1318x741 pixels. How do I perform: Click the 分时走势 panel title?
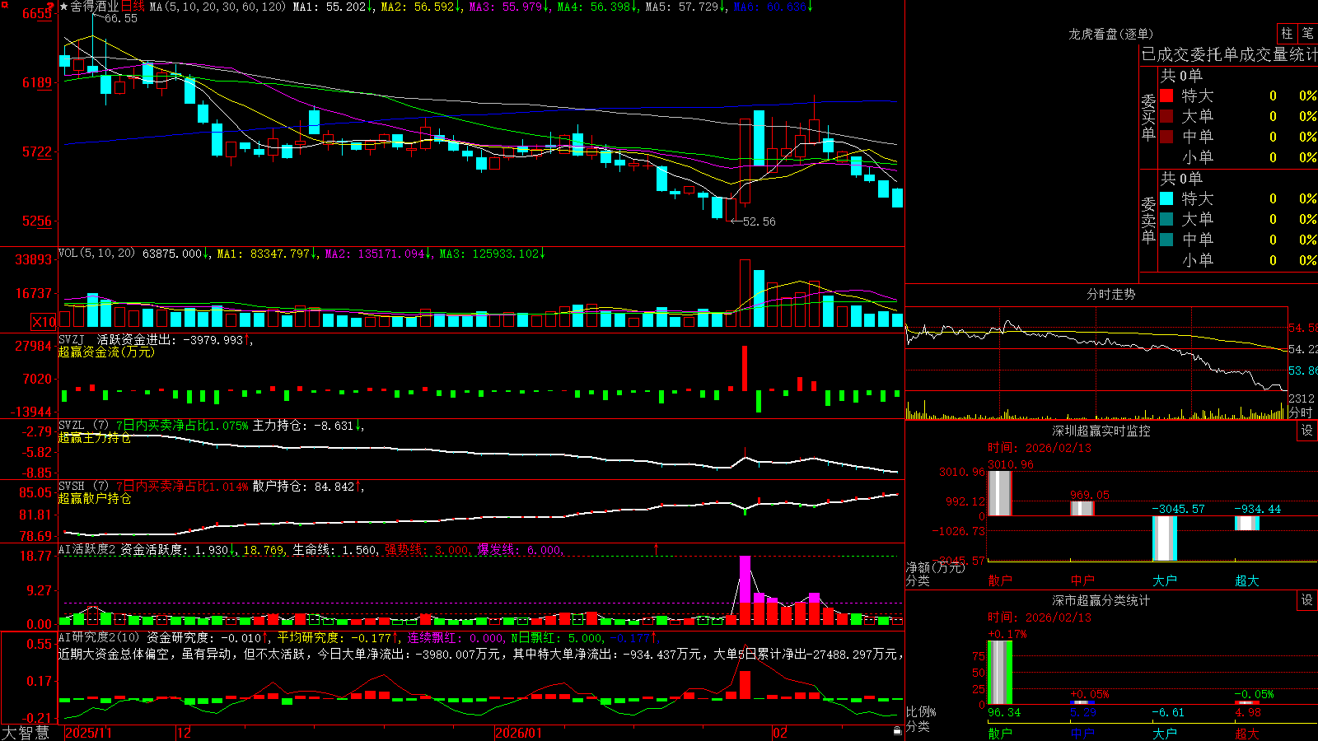pyautogui.click(x=1110, y=294)
